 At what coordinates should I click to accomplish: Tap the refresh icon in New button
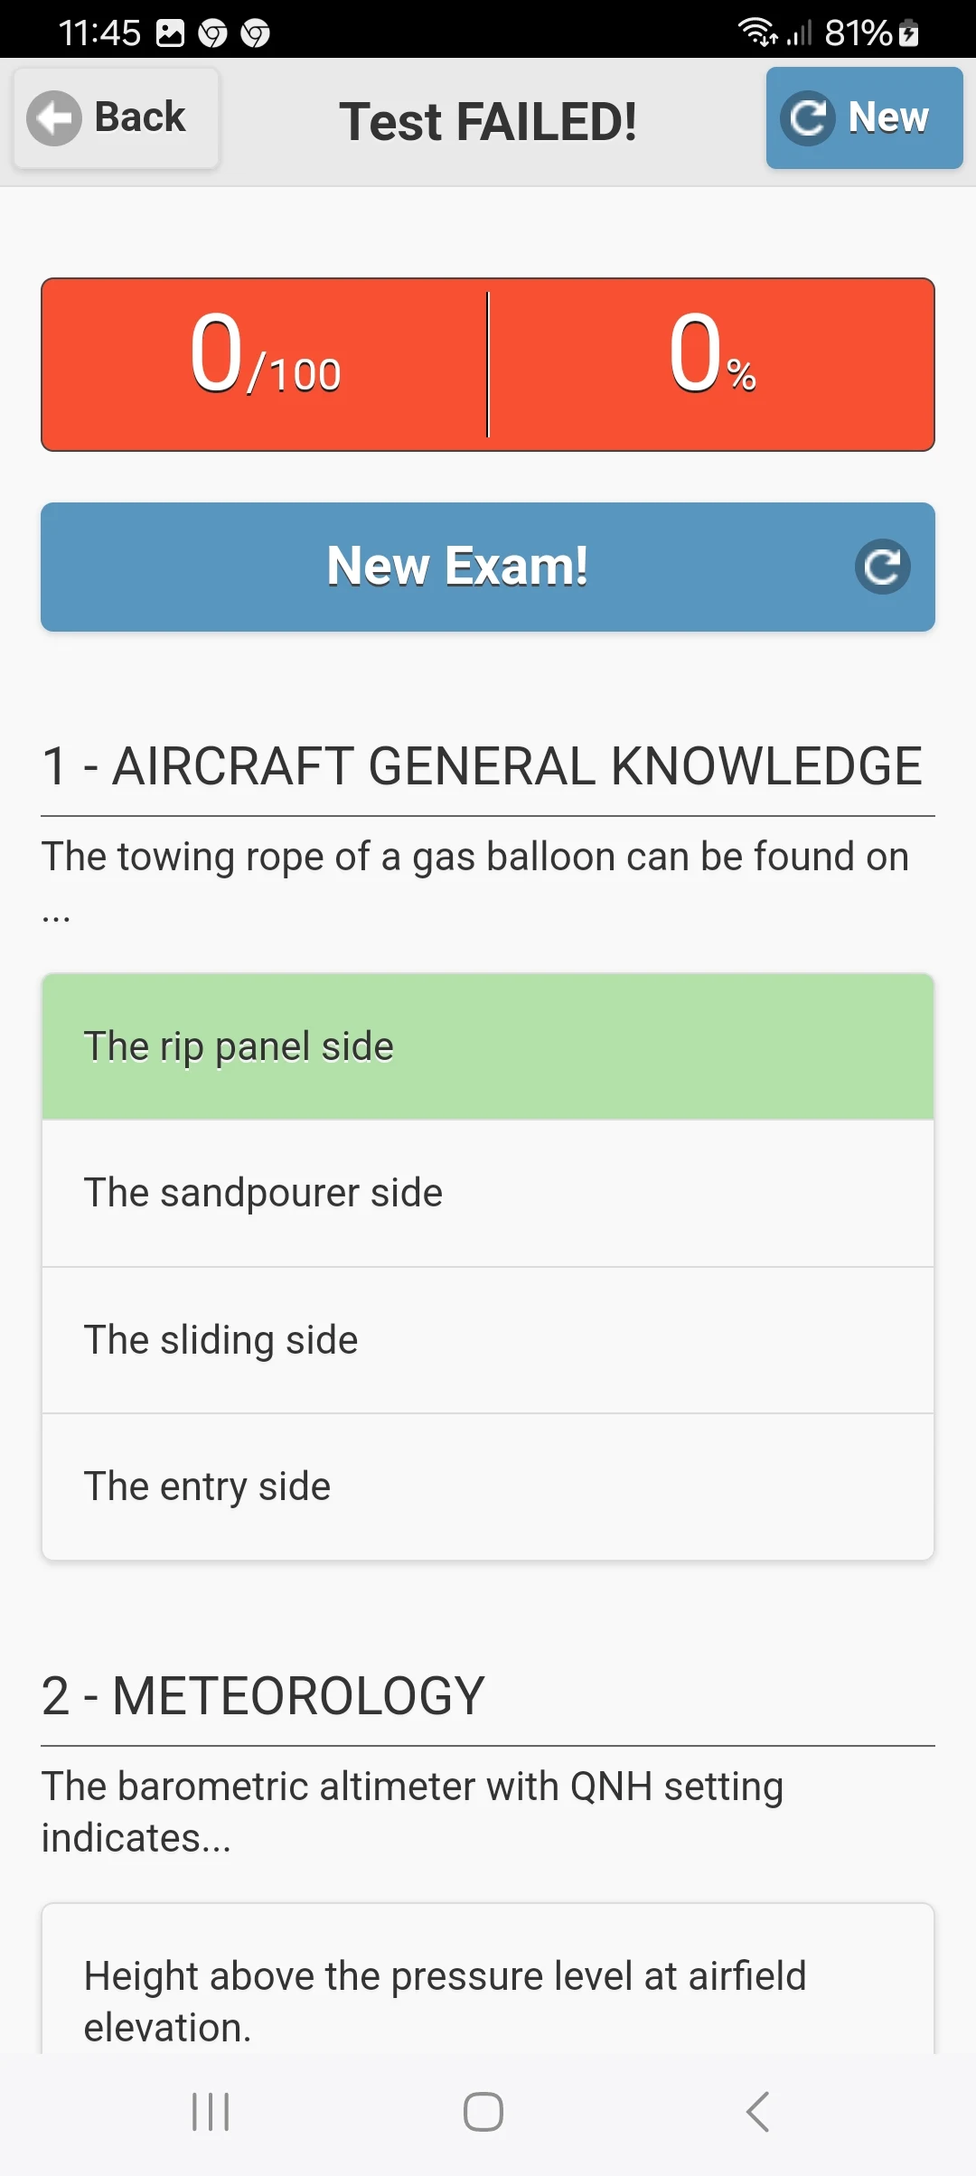(807, 118)
